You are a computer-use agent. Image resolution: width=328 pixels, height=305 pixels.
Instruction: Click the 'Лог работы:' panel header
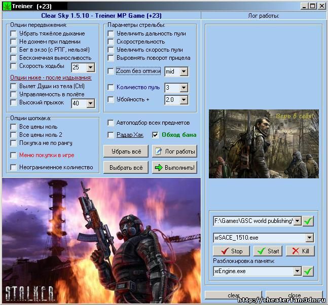point(264,16)
